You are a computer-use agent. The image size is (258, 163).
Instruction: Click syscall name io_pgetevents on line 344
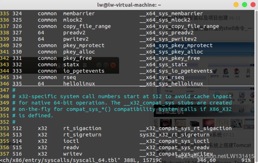point(84,71)
